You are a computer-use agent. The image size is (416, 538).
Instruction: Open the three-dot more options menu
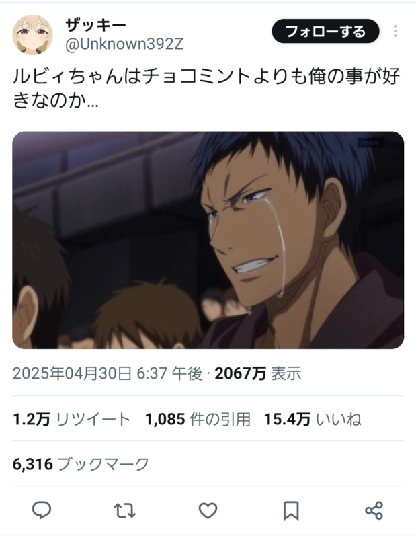point(395,31)
